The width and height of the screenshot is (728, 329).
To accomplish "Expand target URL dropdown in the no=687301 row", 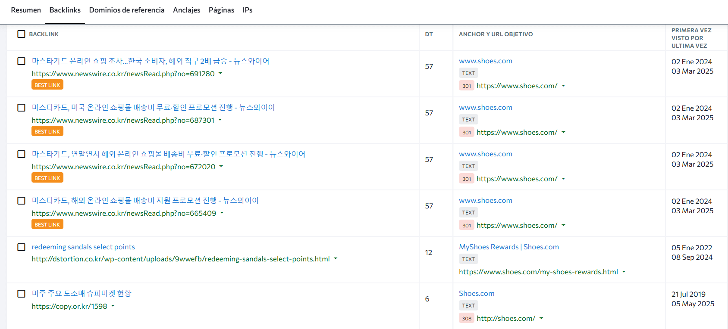I will [x=563, y=133].
